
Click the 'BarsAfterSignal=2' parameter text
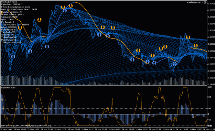9,30
